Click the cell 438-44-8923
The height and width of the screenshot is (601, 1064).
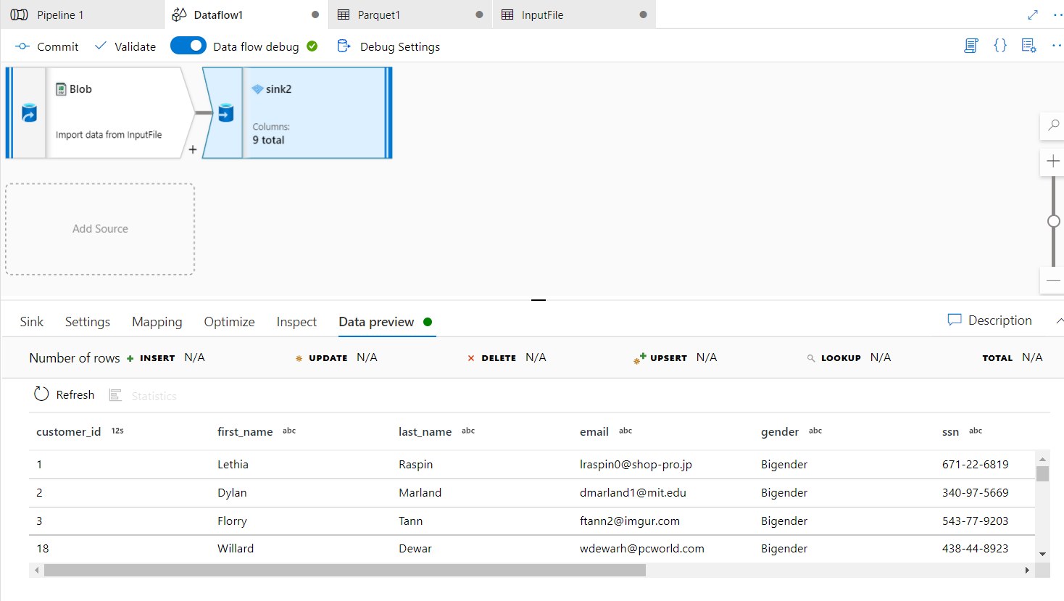tap(975, 548)
